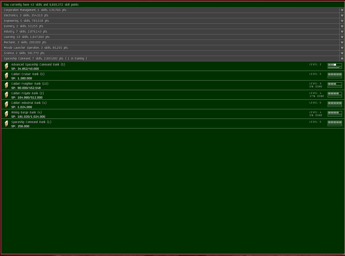Screen dimensions: 345x256
Task: Expand the Engineering group chevron
Action: pyautogui.click(x=342, y=21)
